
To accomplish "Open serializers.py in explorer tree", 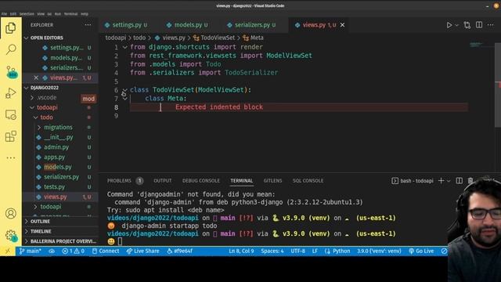I will (x=61, y=177).
